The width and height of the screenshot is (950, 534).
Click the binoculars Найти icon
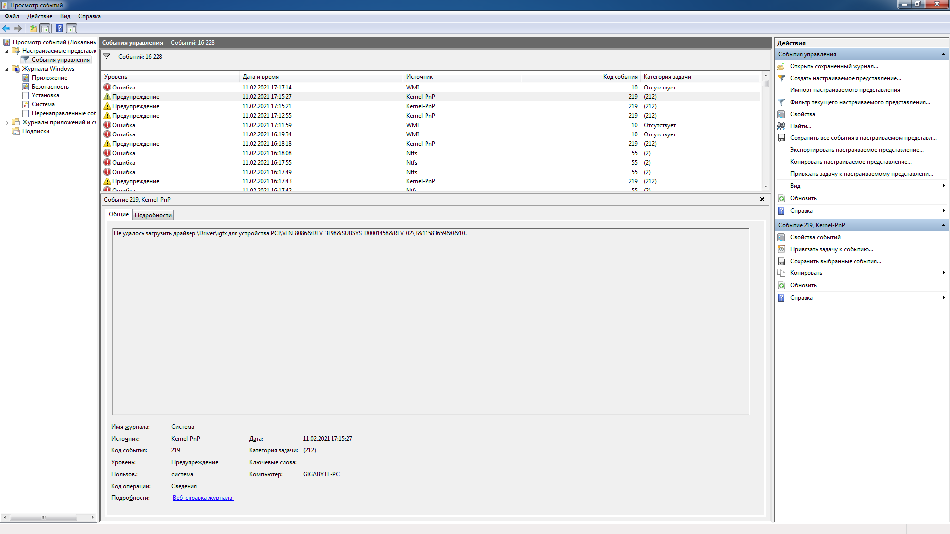(781, 126)
